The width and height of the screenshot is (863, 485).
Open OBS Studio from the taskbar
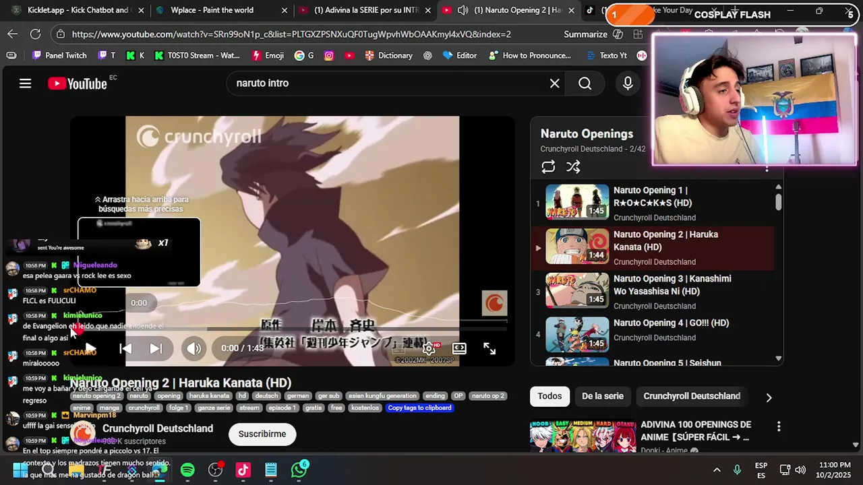click(215, 470)
